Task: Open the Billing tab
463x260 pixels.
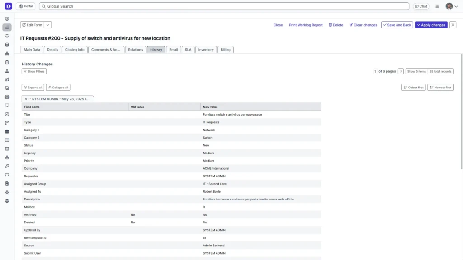Action: (x=226, y=50)
